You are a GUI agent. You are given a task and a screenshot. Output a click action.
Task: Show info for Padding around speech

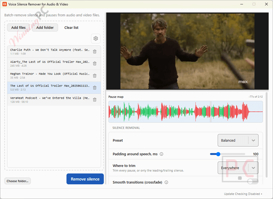coord(161,154)
